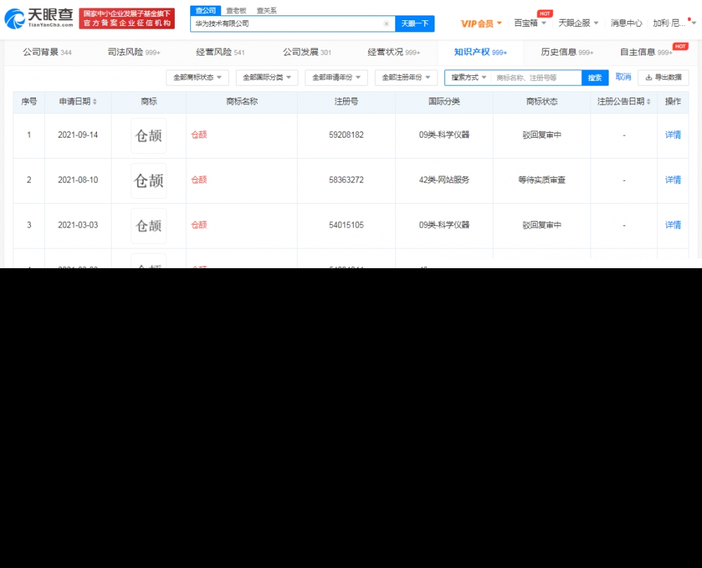Click the red 仓颉 name link dated 2021-08-10
The image size is (702, 568).
pyautogui.click(x=199, y=180)
